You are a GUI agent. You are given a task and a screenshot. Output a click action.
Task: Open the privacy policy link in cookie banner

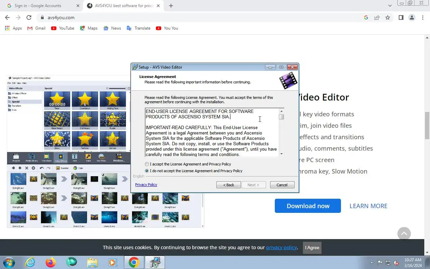pyautogui.click(x=281, y=247)
